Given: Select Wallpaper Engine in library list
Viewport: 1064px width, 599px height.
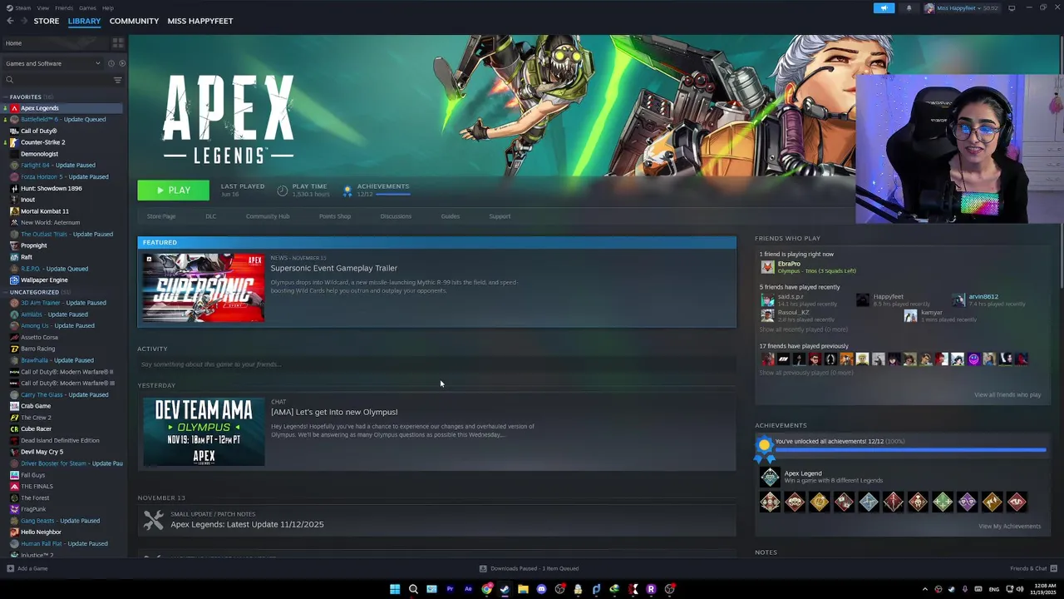Looking at the screenshot, I should [x=44, y=280].
